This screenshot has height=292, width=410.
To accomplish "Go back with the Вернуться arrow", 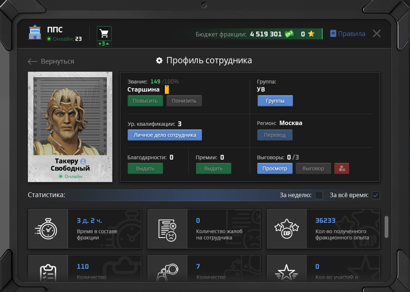I will 51,61.
